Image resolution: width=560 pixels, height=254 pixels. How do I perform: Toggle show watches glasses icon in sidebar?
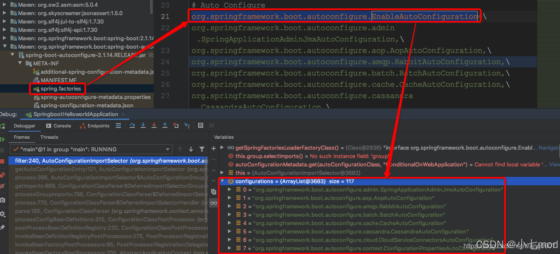[214, 203]
